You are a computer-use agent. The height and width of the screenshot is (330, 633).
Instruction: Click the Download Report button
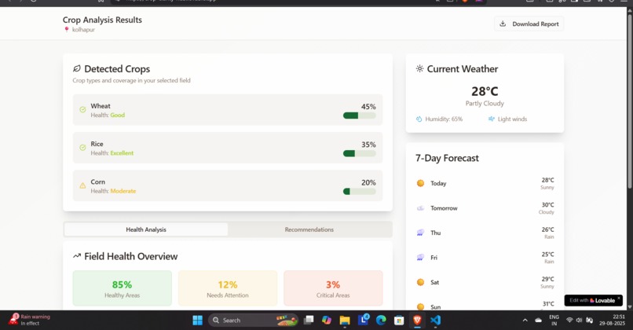[x=529, y=24]
